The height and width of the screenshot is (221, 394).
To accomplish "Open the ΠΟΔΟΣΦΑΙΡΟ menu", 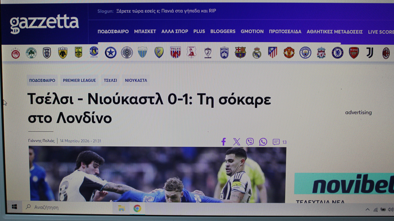I will 113,32.
